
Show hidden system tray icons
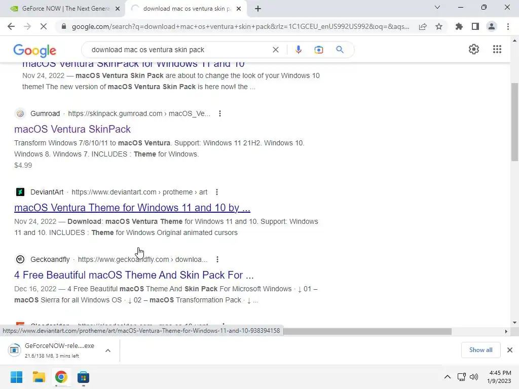pyautogui.click(x=447, y=377)
